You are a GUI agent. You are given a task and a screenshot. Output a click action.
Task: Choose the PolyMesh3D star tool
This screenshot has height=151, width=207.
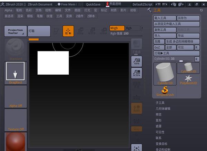tap(188, 79)
